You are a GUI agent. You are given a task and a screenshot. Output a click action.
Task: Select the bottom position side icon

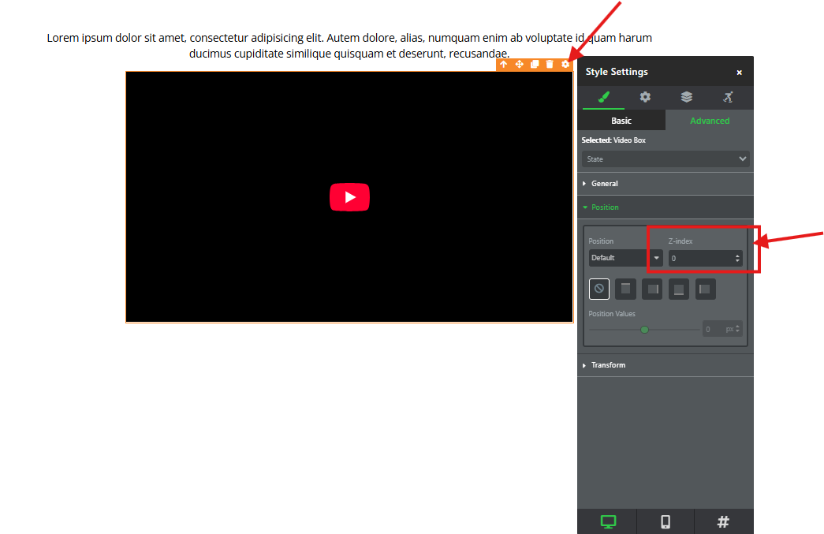(678, 289)
